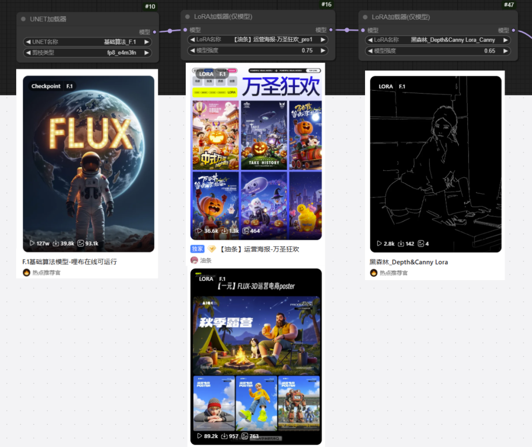This screenshot has width=532, height=447.
Task: Click 模型 output port of node #47
Action: (513, 30)
